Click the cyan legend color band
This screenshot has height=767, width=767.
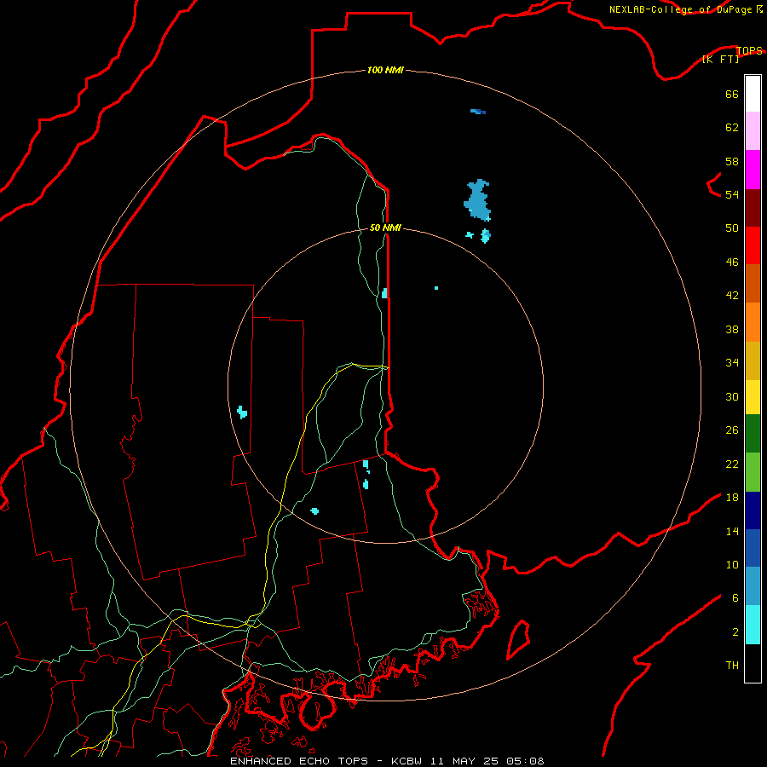(753, 625)
